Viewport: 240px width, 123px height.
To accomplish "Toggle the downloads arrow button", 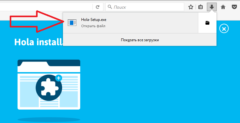I will 212,7.
